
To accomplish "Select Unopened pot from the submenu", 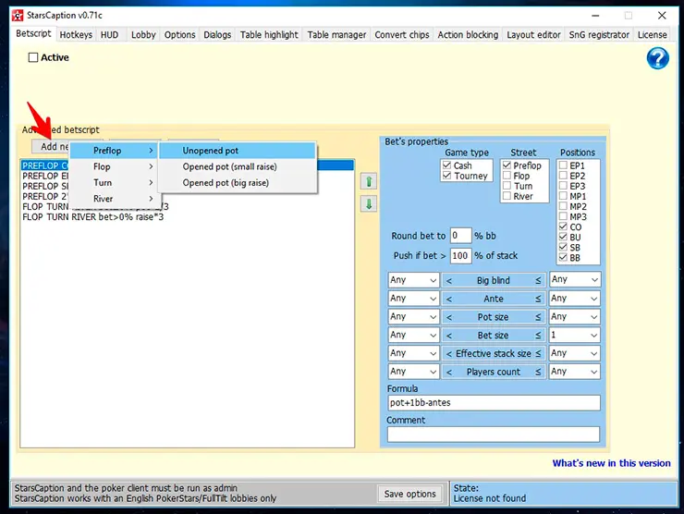I will 211,151.
